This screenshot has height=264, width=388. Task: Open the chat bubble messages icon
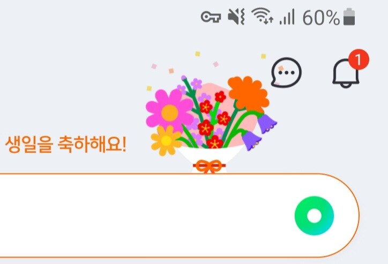click(286, 72)
